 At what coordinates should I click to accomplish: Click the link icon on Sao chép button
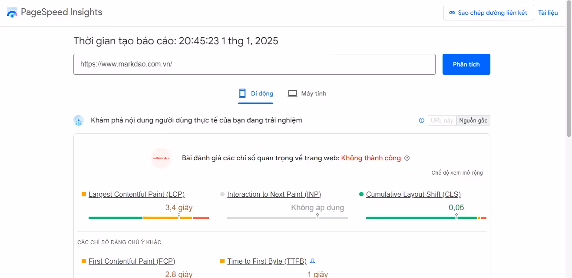(452, 13)
